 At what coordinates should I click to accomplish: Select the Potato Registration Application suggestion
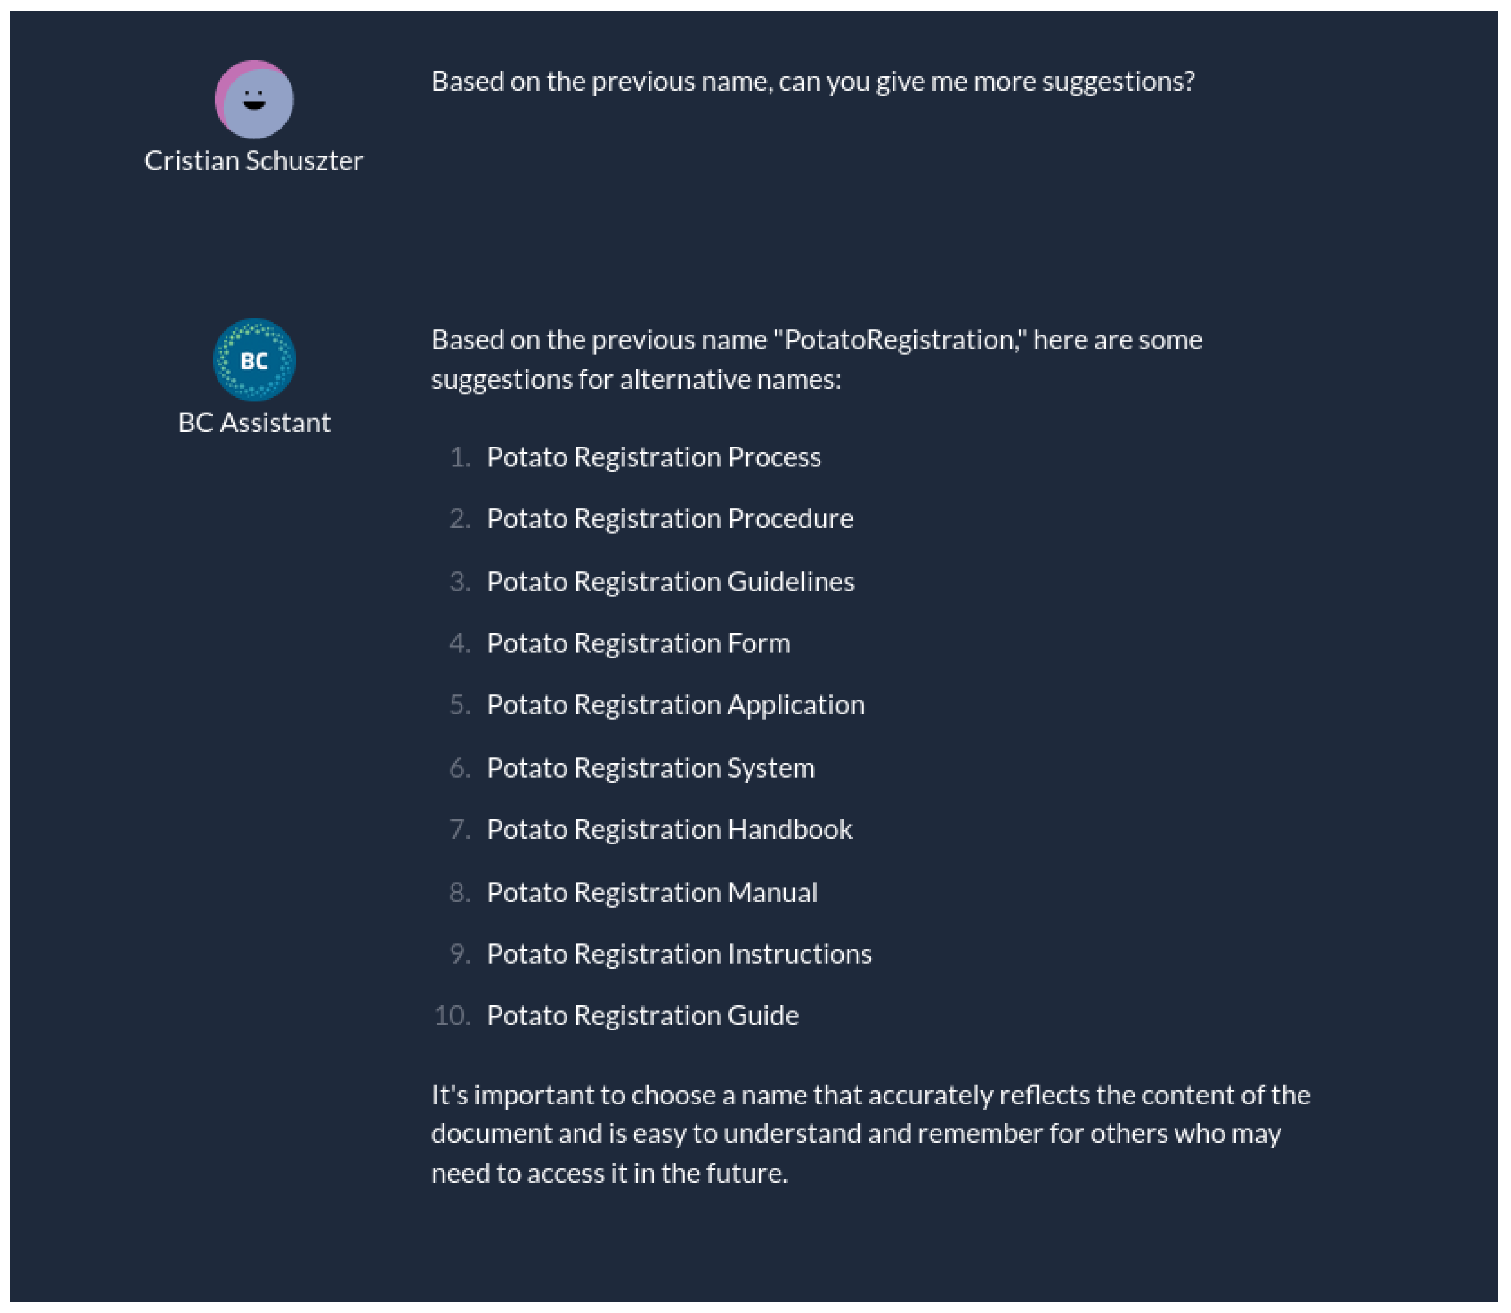675,705
